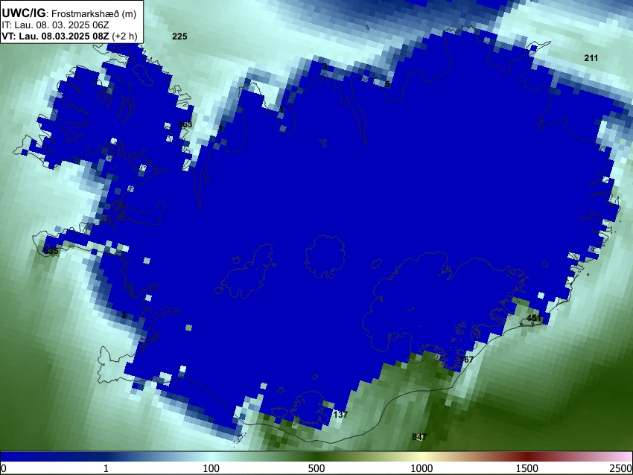This screenshot has width=633, height=475.
Task: Click the title text "Frostmarkshæð (m)"
Action: (94, 13)
